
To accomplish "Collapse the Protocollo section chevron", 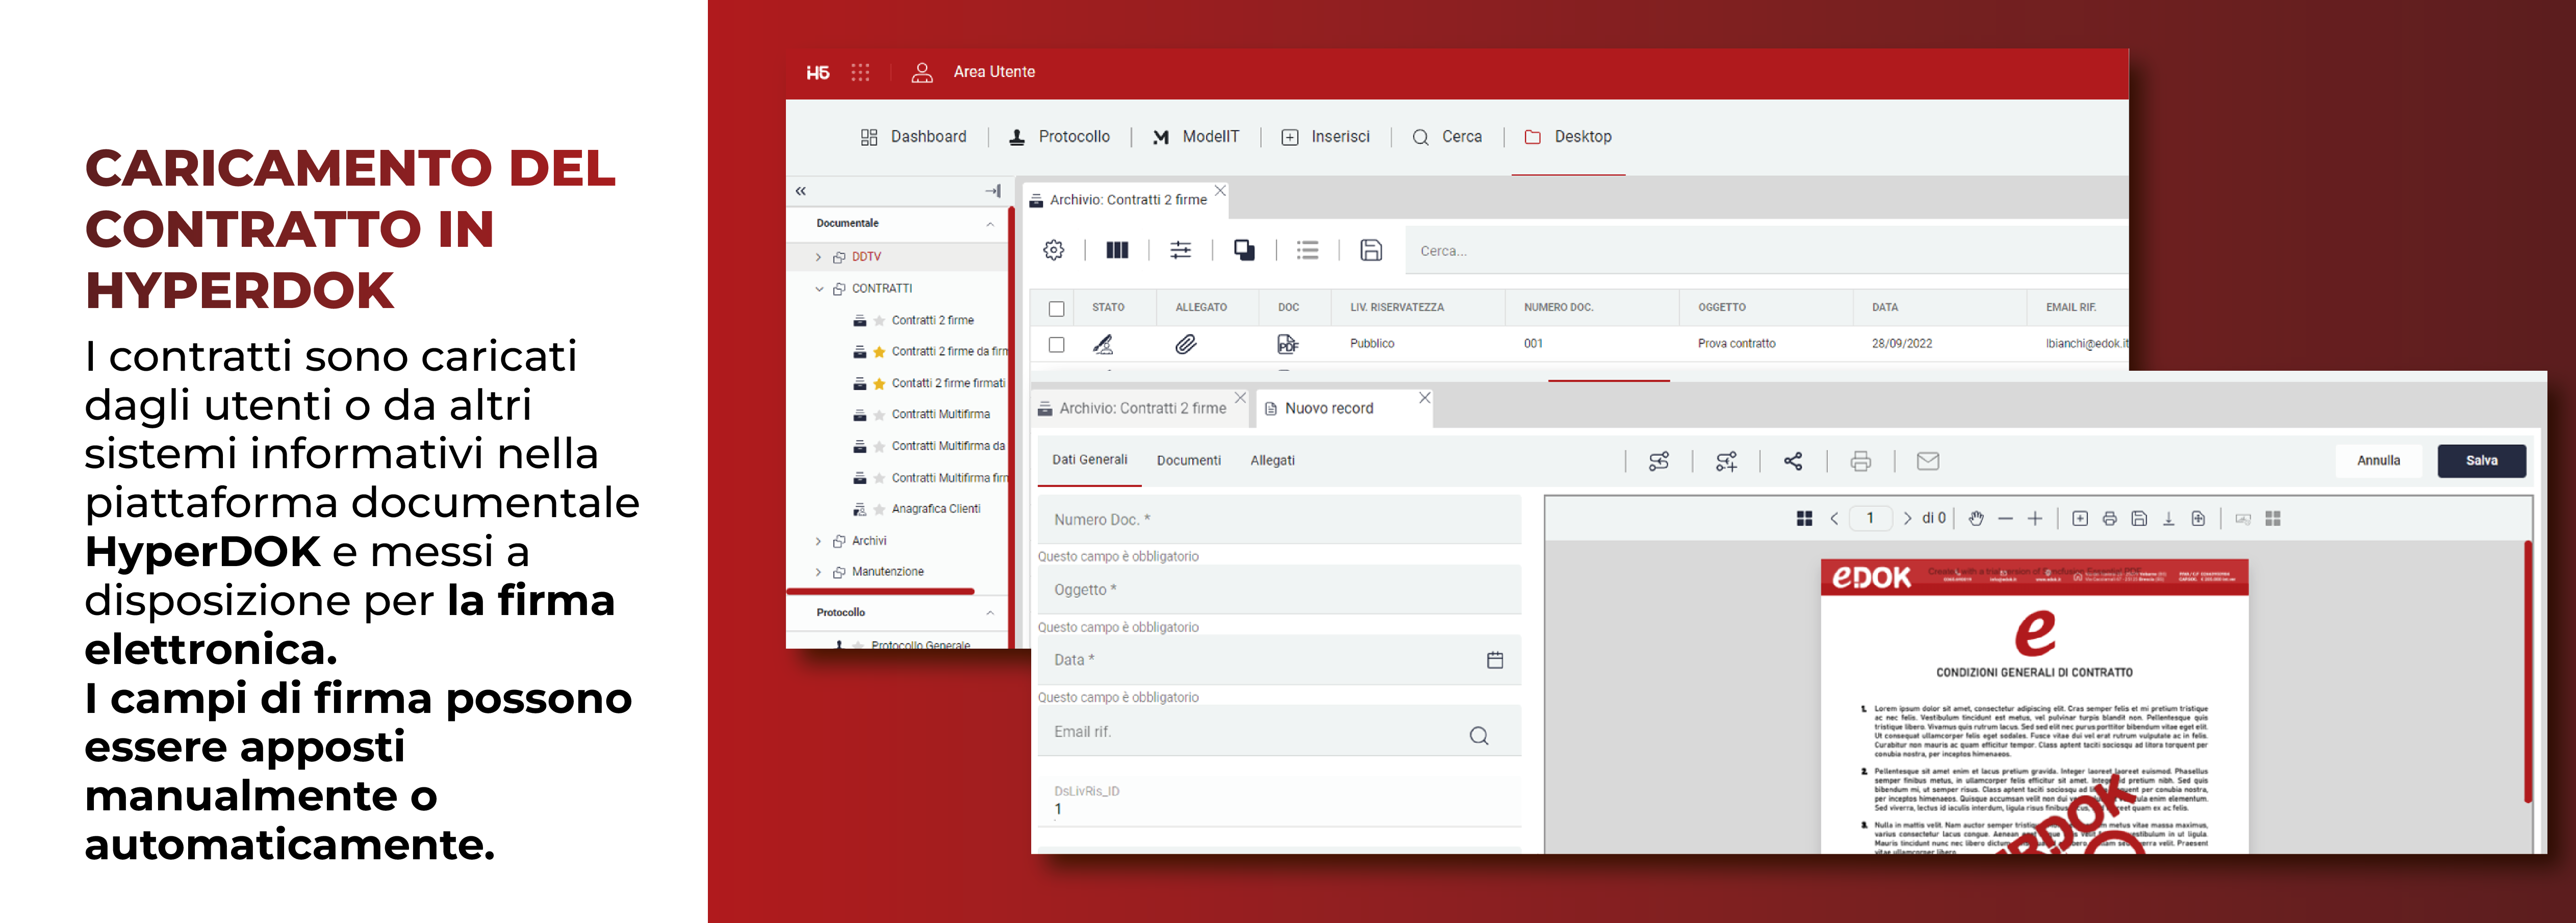I will coord(990,613).
